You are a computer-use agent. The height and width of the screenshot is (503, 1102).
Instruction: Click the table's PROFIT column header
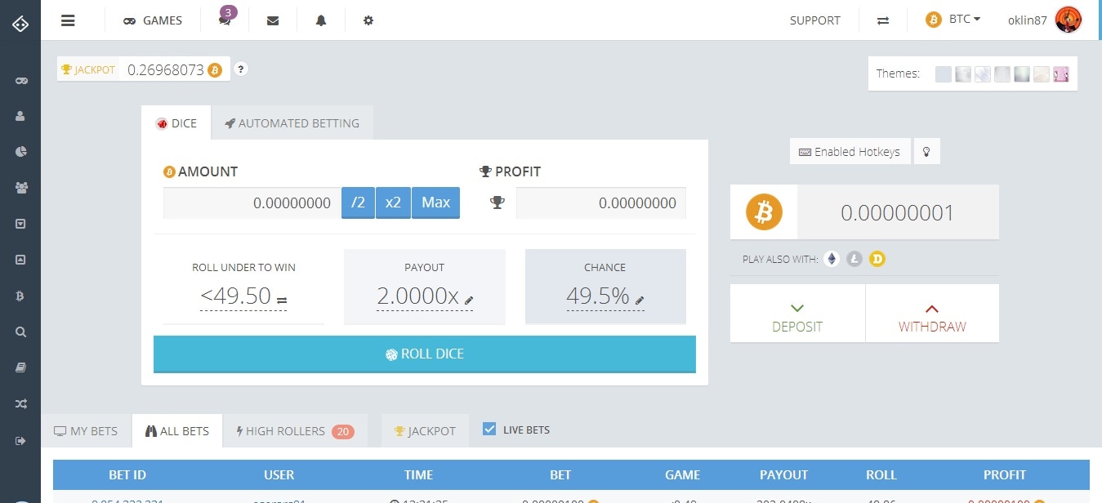tap(1004, 474)
